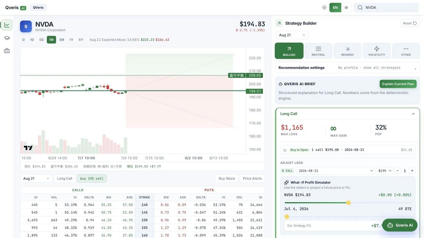Click the date slider handle at Jul 4, 2026
424x238 pixels.
[x=287, y=217]
